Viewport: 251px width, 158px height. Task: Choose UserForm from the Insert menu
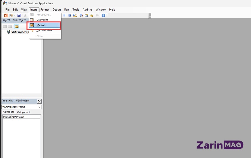click(x=45, y=20)
